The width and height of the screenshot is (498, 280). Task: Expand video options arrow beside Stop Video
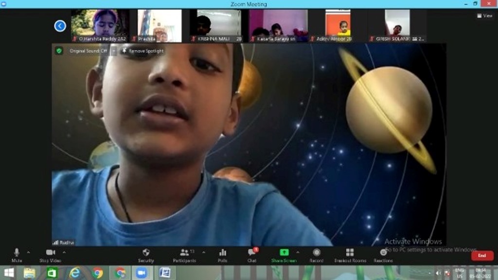tap(64, 252)
